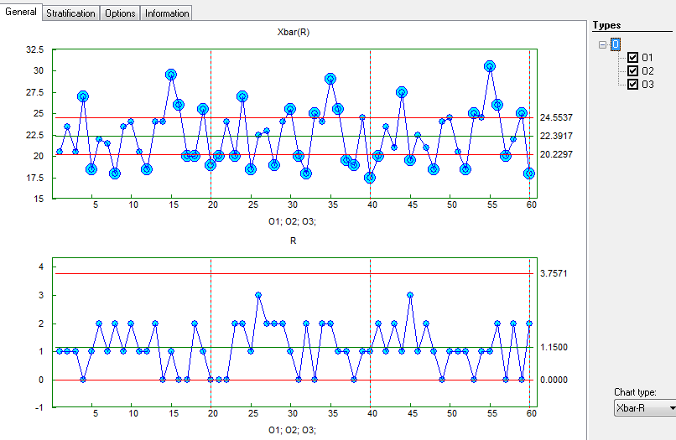Click the R chart peak at sample 45
Viewport: 676px width, 440px height.
410,295
